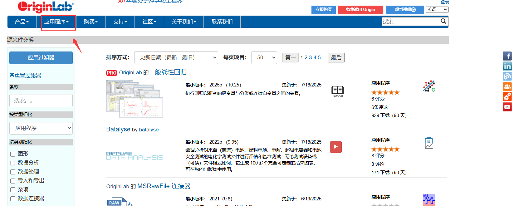Open the 排序方式 sort dropdown
Viewport: 514px width, 206px height.
click(x=176, y=57)
